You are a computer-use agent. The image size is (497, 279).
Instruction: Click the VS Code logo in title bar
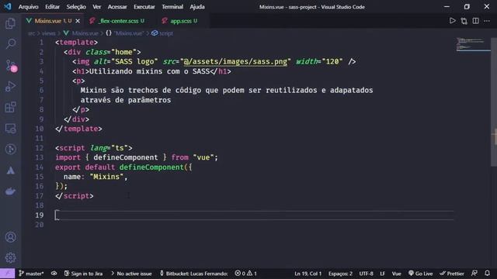click(x=8, y=7)
